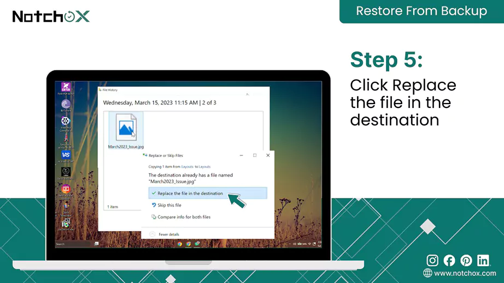Click the NotchoX logo
This screenshot has height=283, width=504.
pyautogui.click(x=51, y=16)
